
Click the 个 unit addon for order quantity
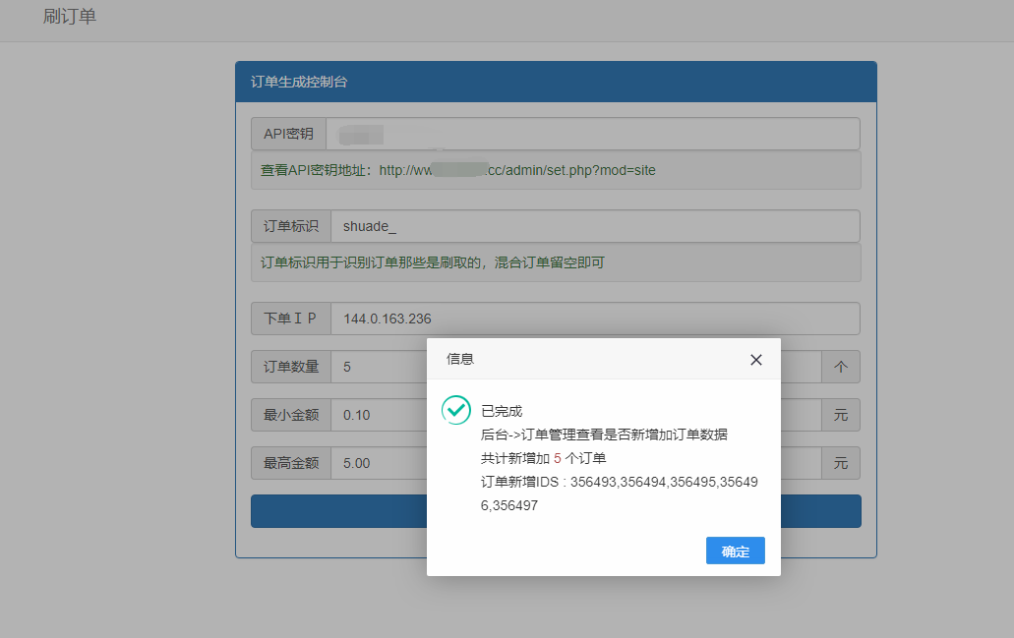(x=840, y=367)
